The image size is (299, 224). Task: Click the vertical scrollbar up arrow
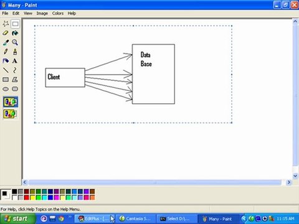[295, 22]
